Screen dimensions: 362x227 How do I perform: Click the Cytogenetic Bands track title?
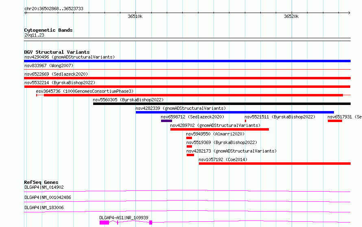coord(48,30)
